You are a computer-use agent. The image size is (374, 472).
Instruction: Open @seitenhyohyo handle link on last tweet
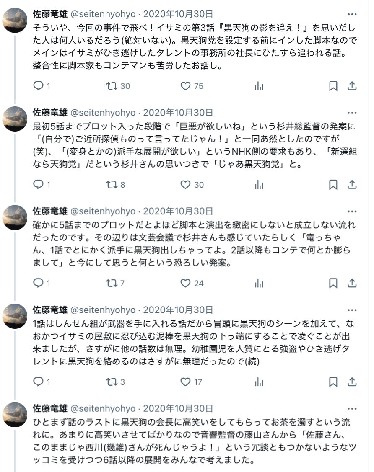[x=102, y=408]
